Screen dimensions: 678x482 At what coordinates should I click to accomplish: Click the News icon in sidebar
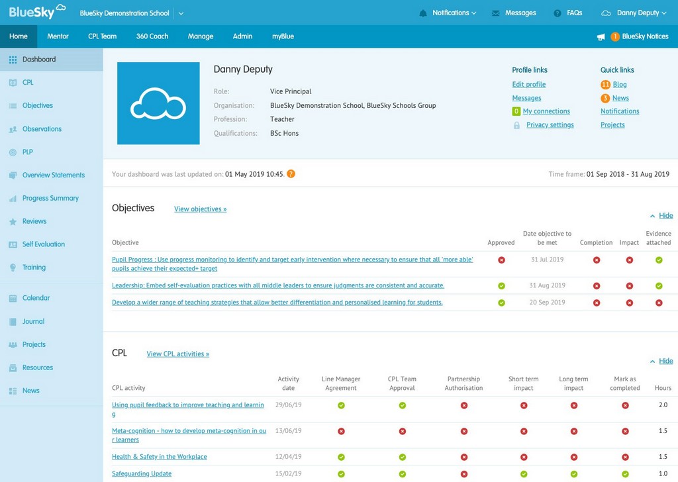coord(13,391)
